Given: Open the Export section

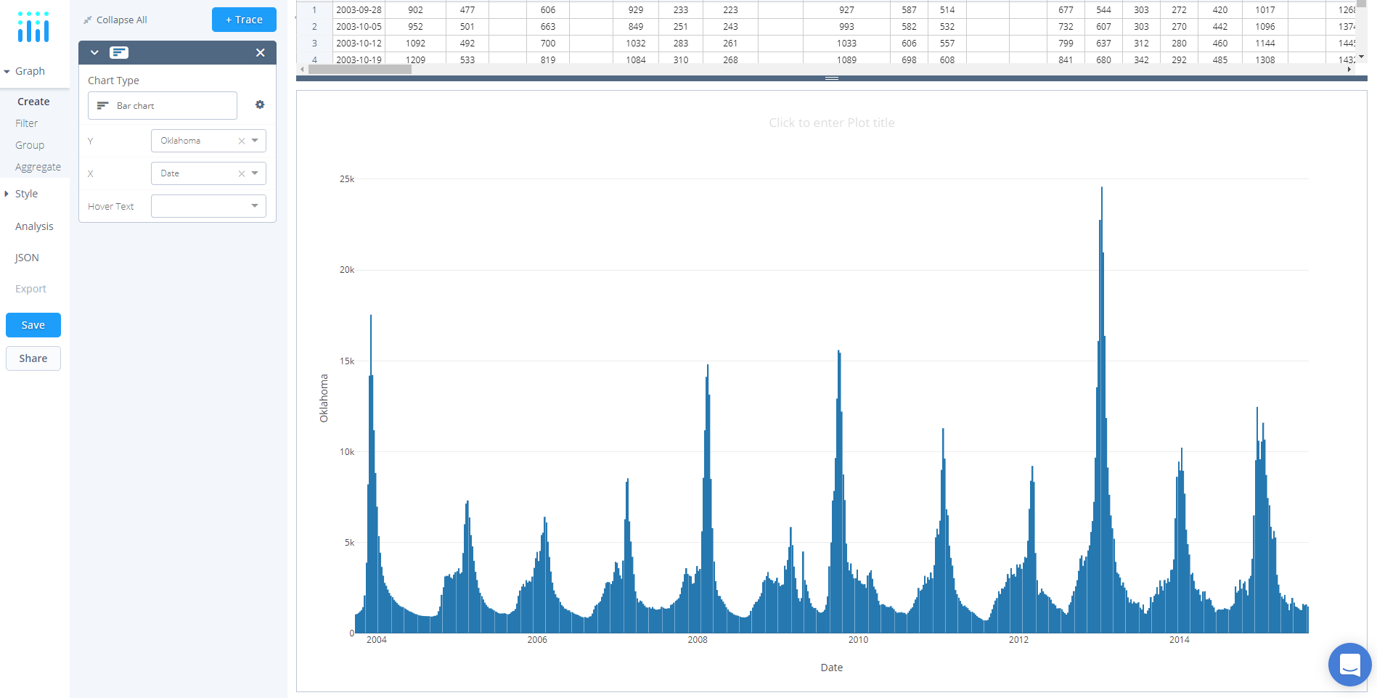Looking at the screenshot, I should 30,289.
